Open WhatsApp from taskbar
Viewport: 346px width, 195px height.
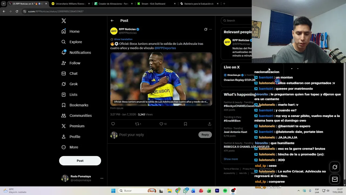(x=185, y=191)
